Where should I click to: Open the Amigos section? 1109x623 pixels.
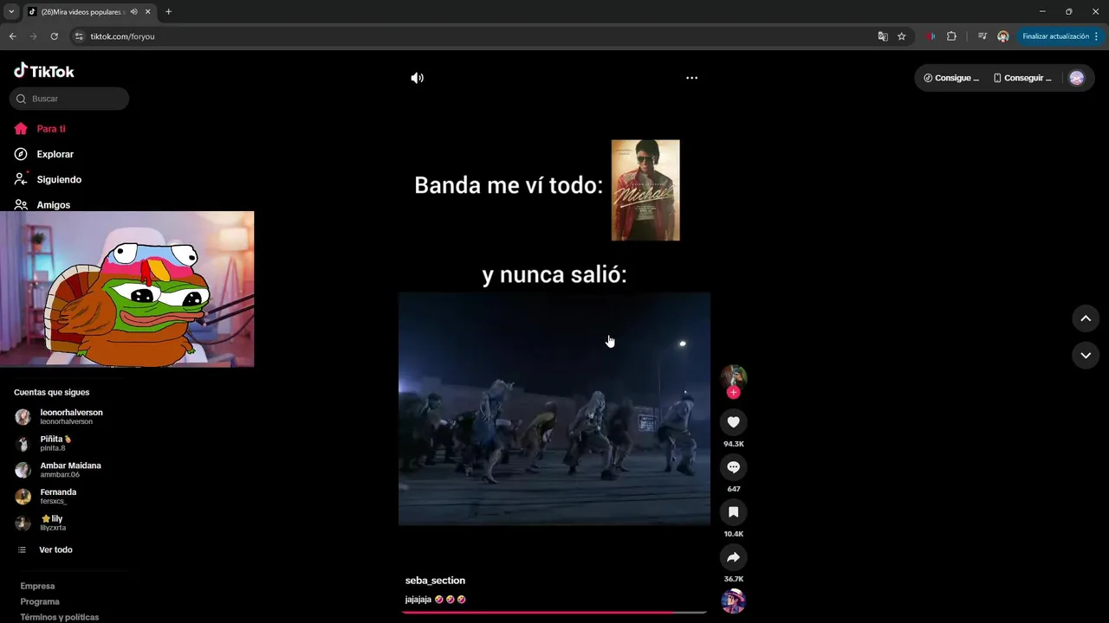tap(42, 205)
